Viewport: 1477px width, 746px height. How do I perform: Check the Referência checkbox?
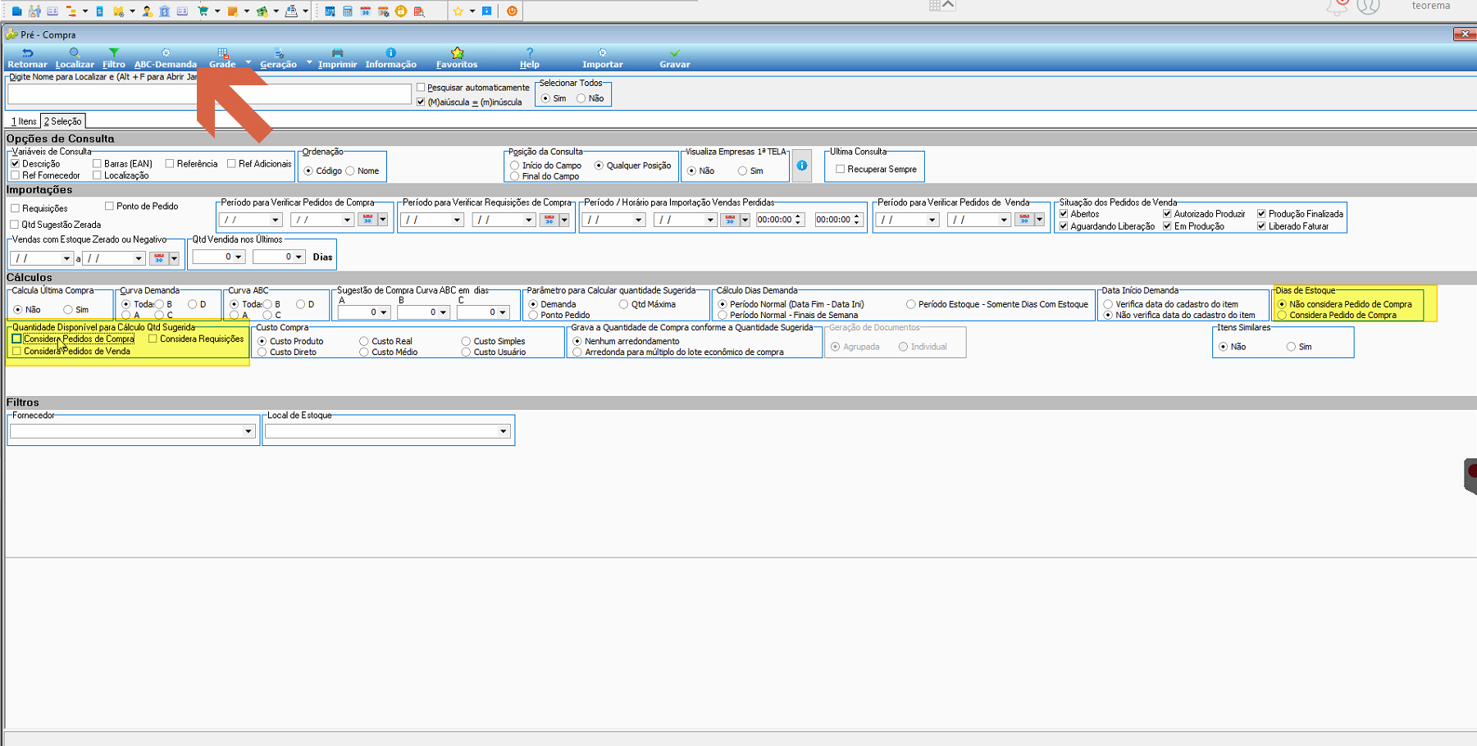170,163
